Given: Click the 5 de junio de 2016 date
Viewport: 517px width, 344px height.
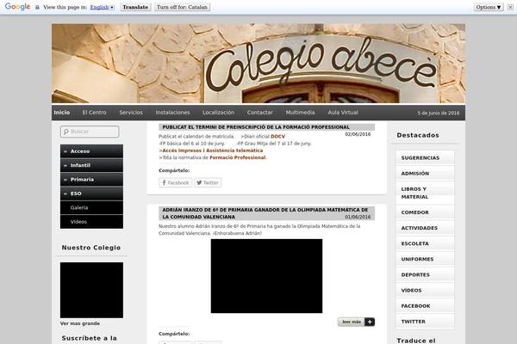Looking at the screenshot, I should [439, 114].
